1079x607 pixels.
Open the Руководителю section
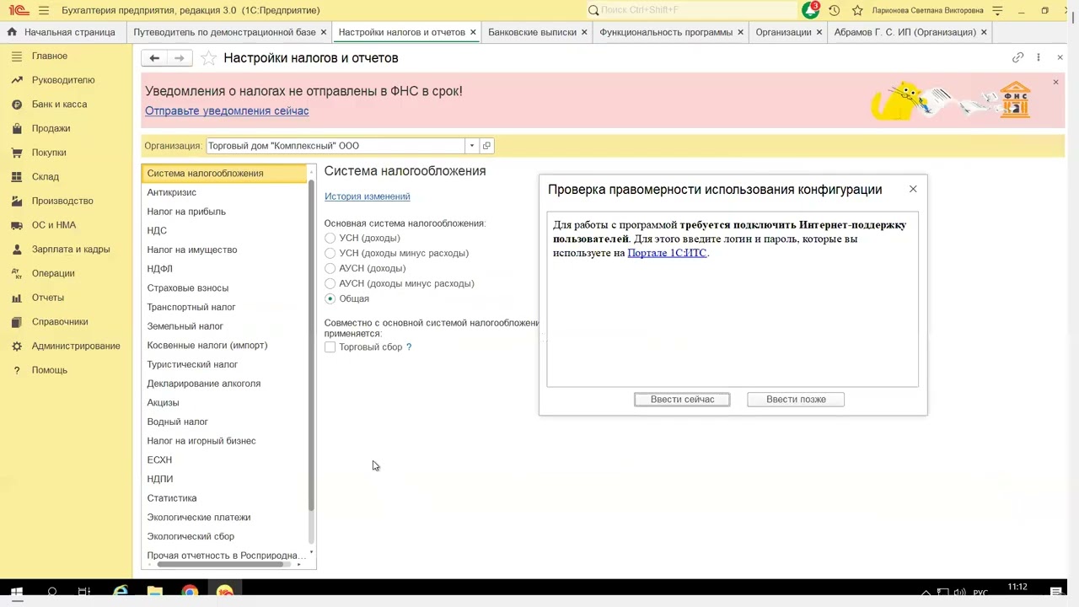63,80
